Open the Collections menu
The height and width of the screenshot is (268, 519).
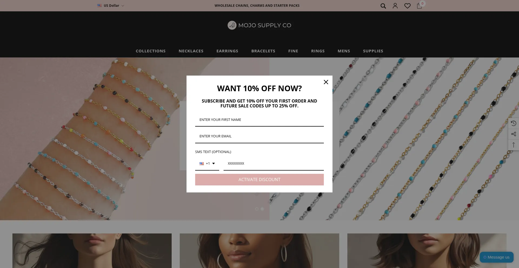pyautogui.click(x=151, y=51)
